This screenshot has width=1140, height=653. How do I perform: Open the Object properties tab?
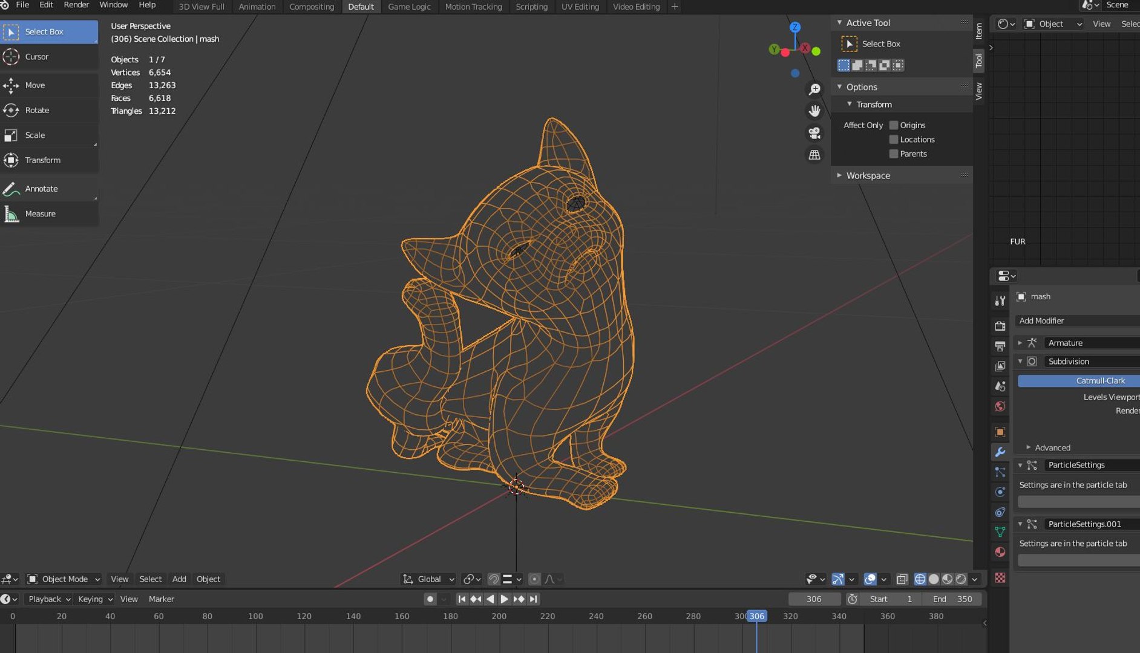[1000, 432]
